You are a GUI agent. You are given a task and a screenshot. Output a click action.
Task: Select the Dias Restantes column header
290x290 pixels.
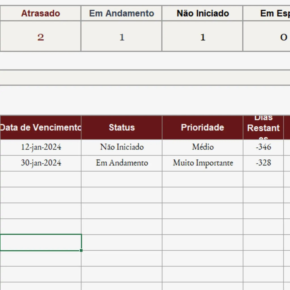pos(263,127)
